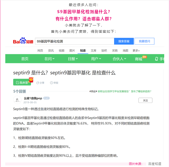The height and width of the screenshot is (167, 170).
Task: Switch to the 文库 tab
Action: [93, 51]
